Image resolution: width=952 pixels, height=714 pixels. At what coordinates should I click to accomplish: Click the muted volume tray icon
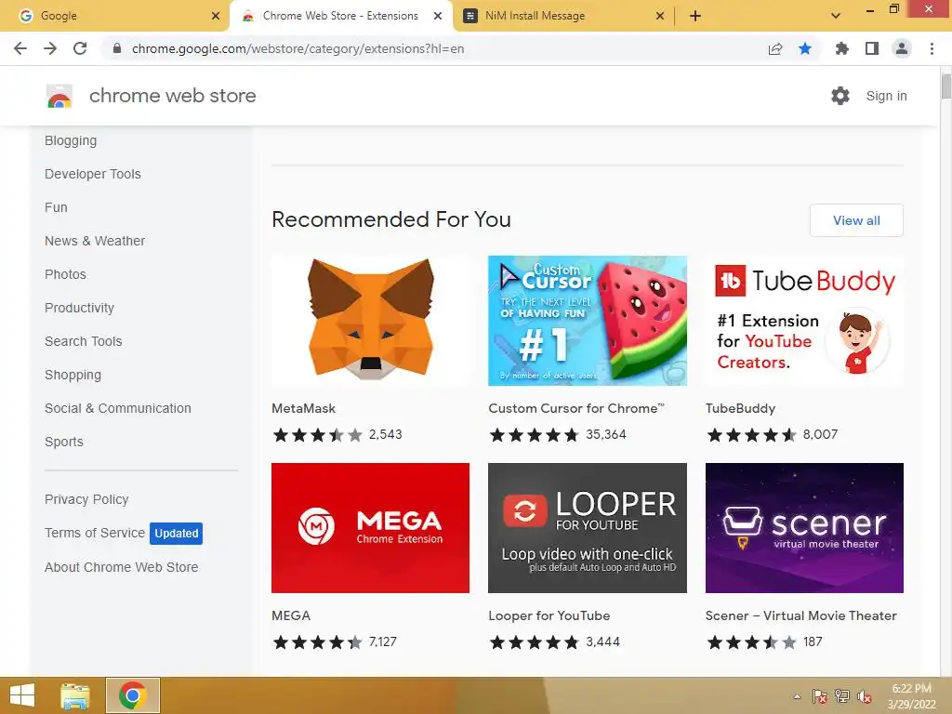864,696
